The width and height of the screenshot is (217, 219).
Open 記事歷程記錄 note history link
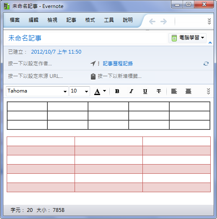(x=118, y=64)
